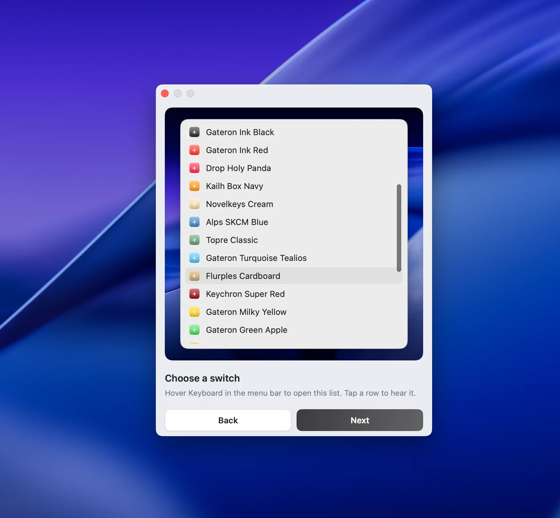Select Topre Classic label
The width and height of the screenshot is (560, 518).
coord(232,240)
